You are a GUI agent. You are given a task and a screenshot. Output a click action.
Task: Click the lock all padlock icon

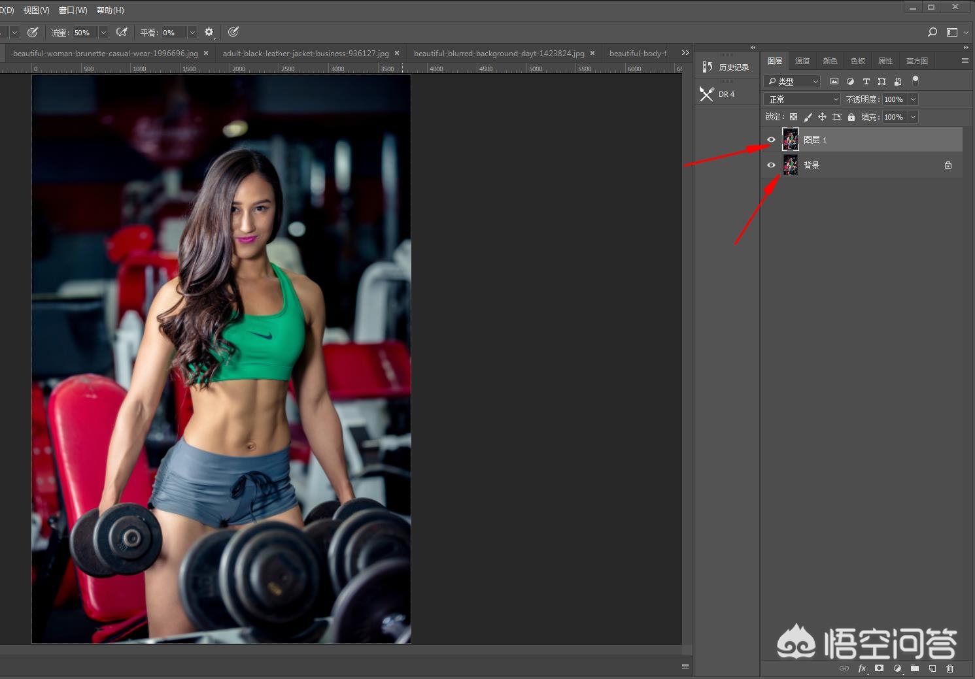(851, 117)
